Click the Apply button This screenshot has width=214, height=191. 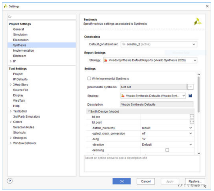pyautogui.click(x=170, y=181)
